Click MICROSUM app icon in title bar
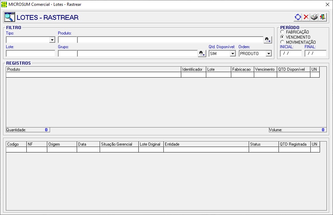 pos(4,4)
